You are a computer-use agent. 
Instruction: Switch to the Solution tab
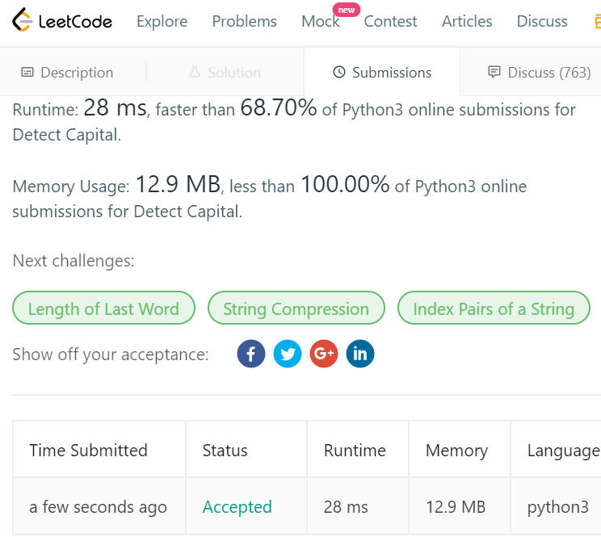point(225,72)
